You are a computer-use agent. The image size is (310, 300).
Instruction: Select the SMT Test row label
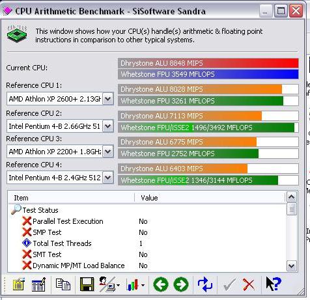(47, 254)
